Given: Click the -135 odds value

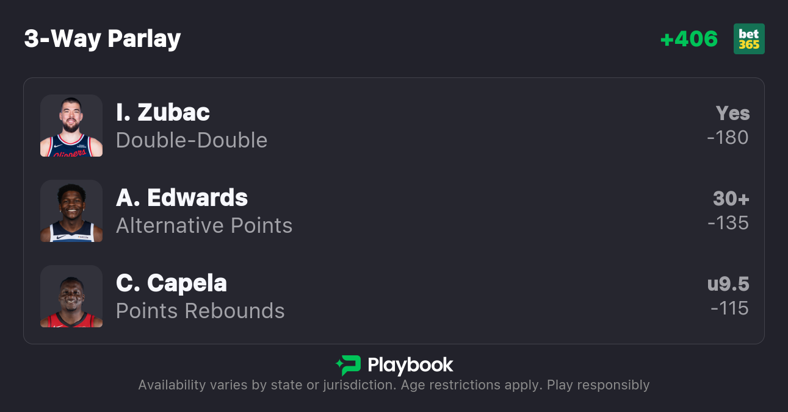Looking at the screenshot, I should click(728, 223).
